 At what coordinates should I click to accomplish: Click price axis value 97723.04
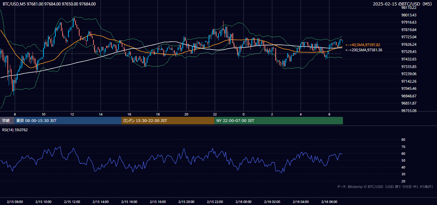pyautogui.click(x=409, y=37)
